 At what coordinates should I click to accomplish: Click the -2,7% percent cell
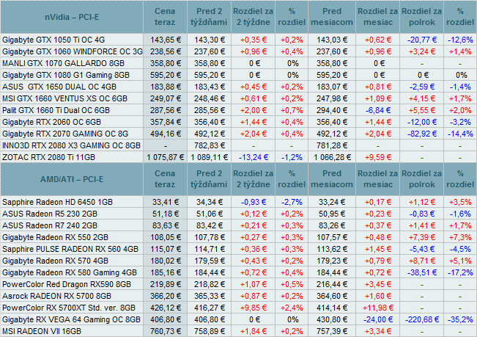click(292, 202)
